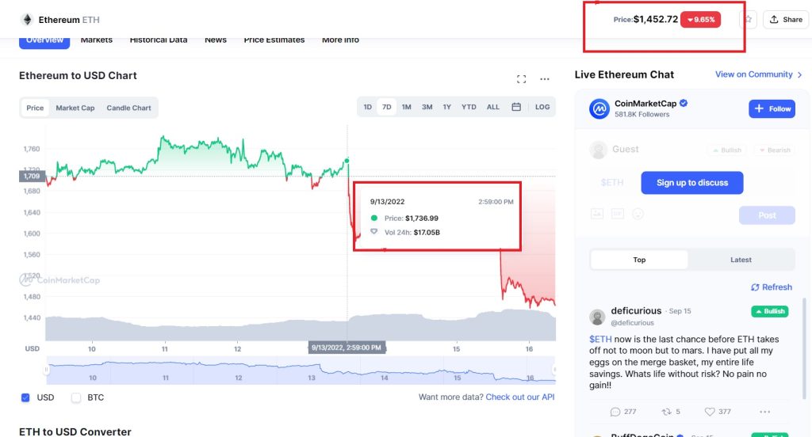Like the deficurious post with heart icon

(x=710, y=412)
